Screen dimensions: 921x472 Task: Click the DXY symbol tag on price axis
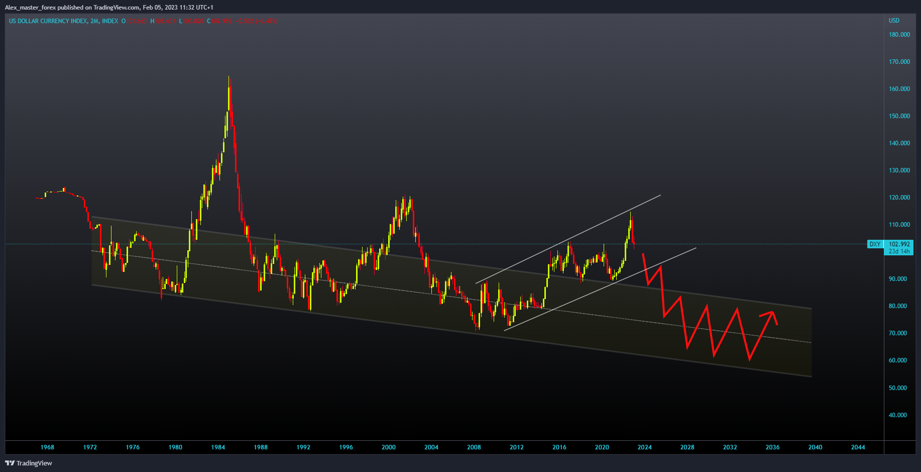pyautogui.click(x=875, y=244)
